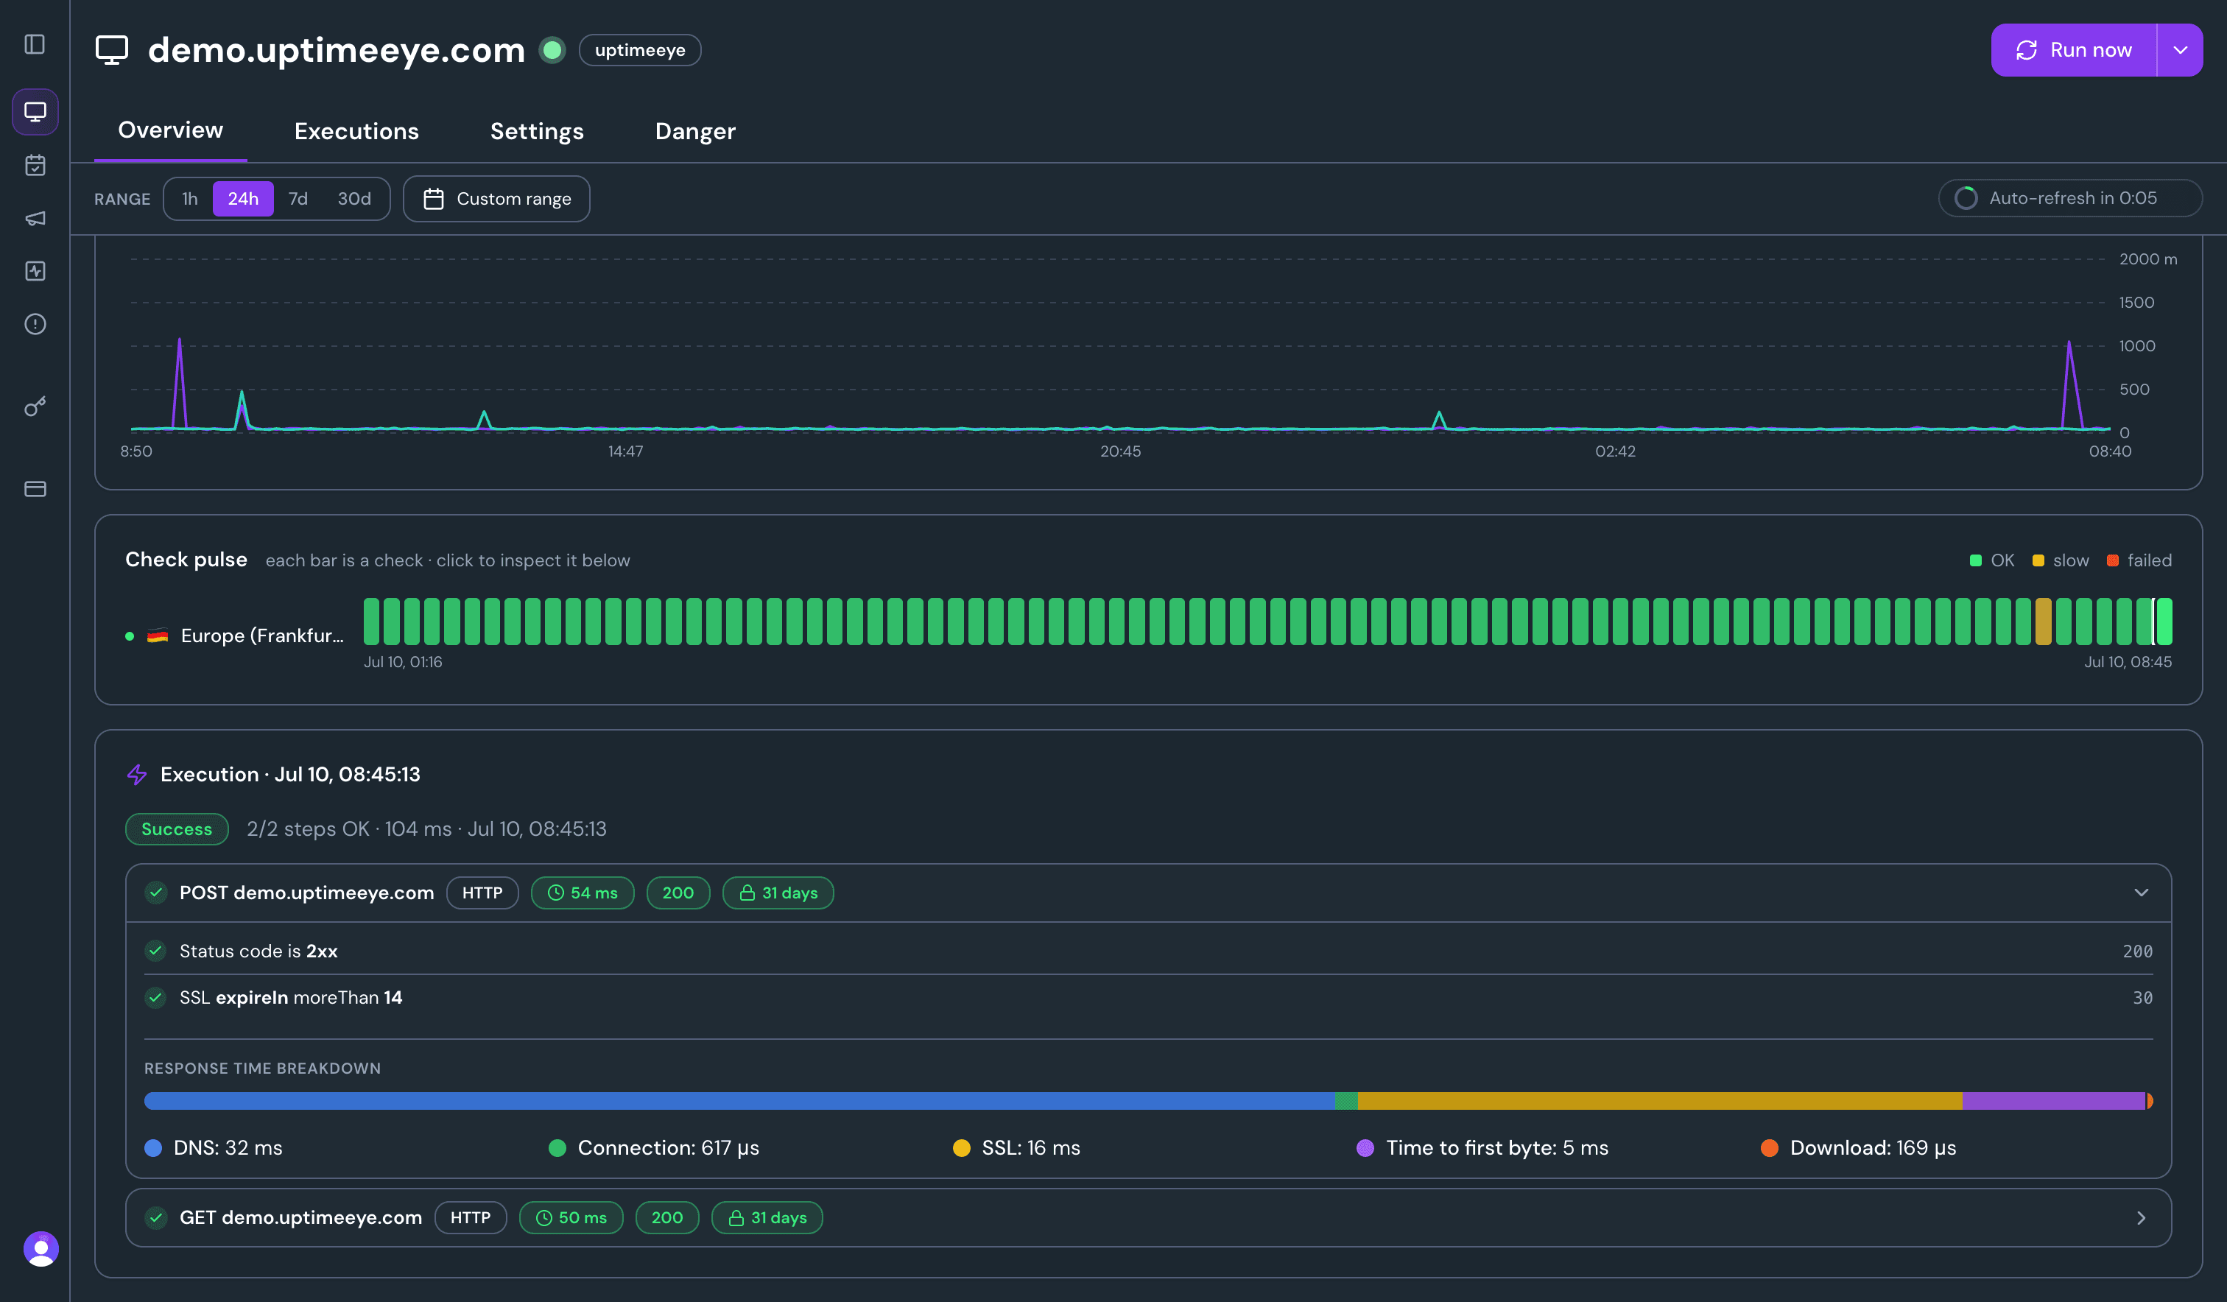
Task: Select the 7d range option
Action: (x=298, y=199)
